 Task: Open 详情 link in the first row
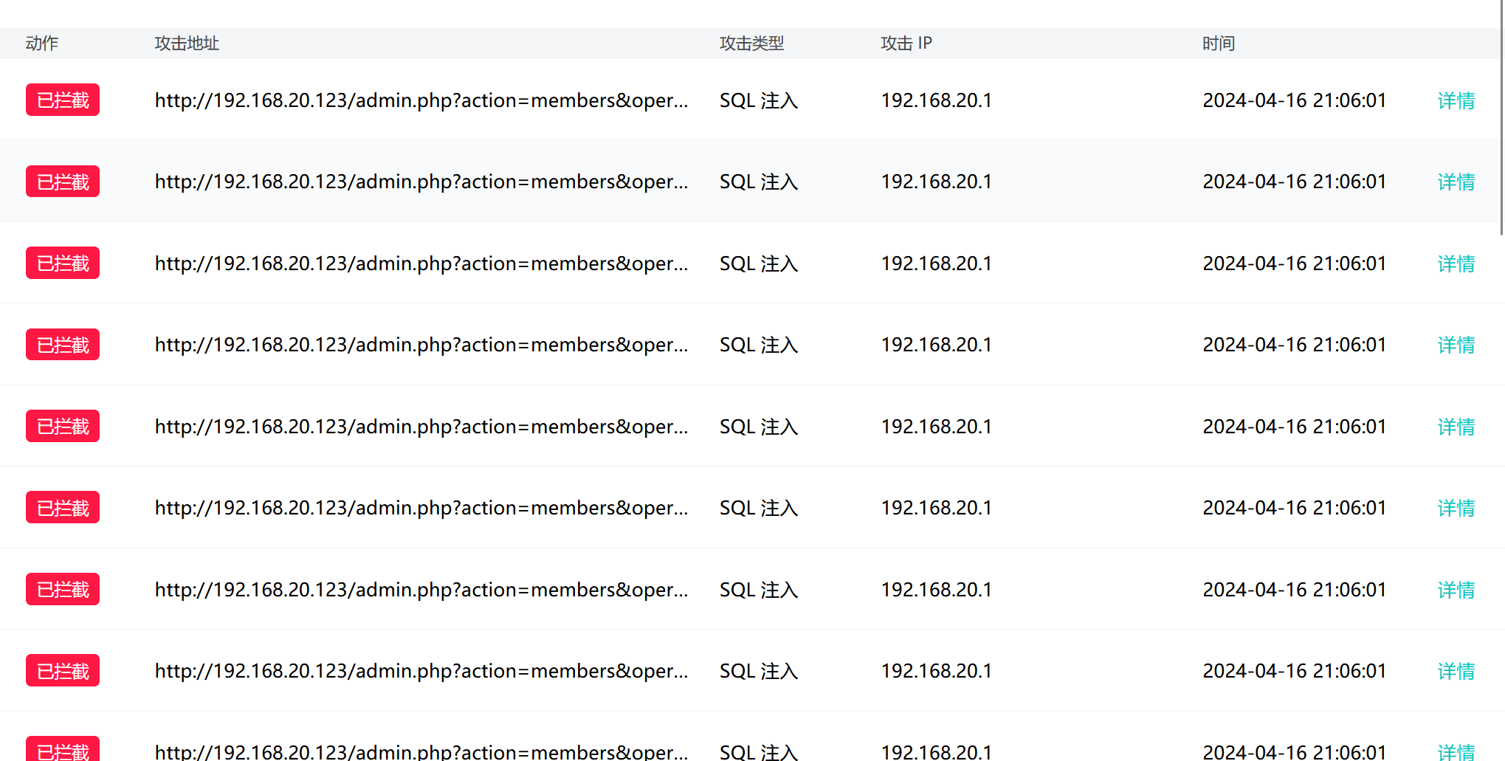point(1456,100)
